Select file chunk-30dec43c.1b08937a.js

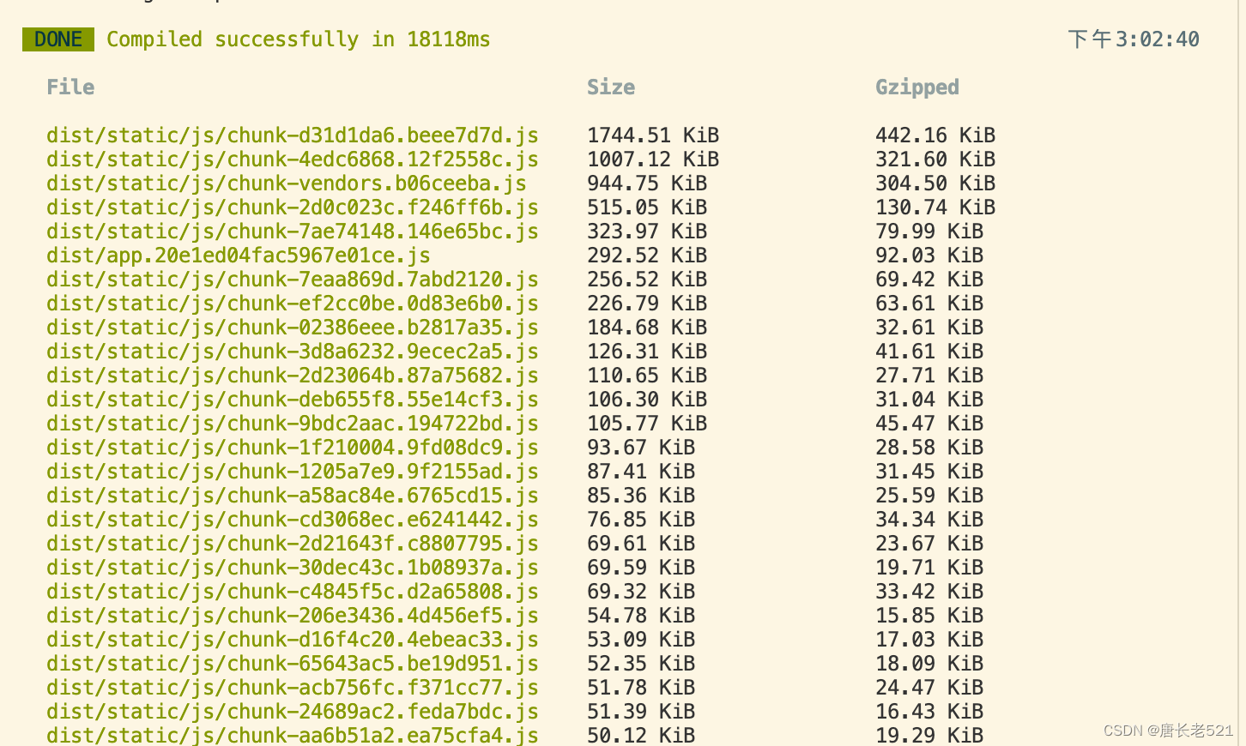click(293, 568)
